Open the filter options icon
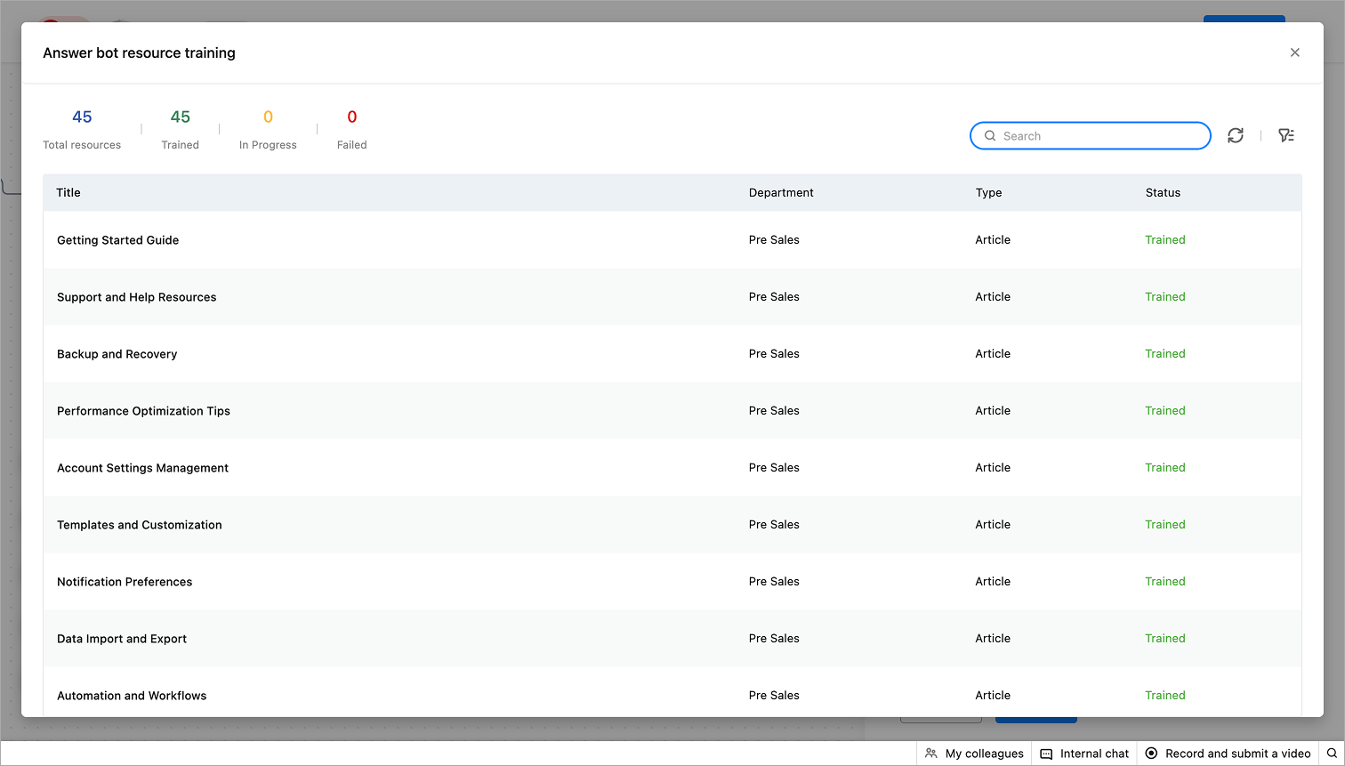Image resolution: width=1345 pixels, height=766 pixels. [1286, 135]
